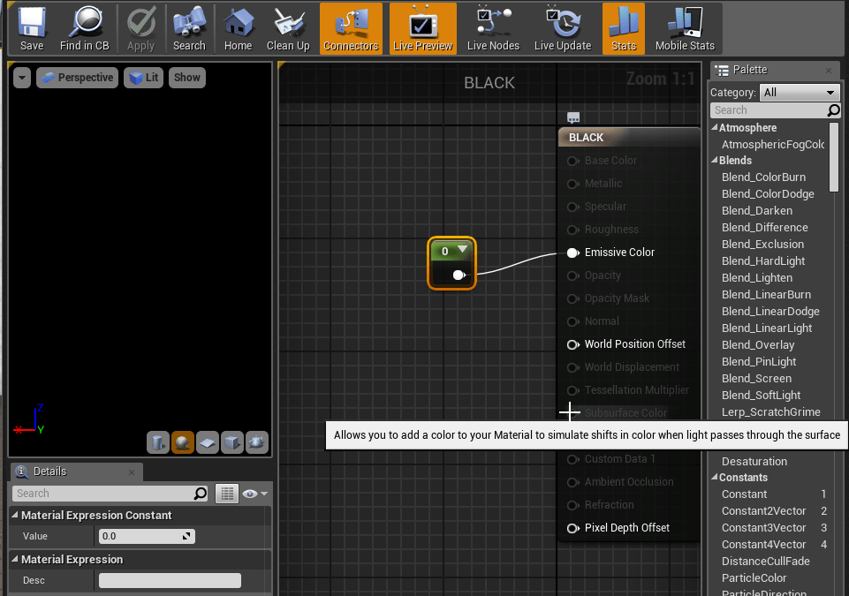
Task: Set preview mesh to cylinder
Action: [158, 442]
